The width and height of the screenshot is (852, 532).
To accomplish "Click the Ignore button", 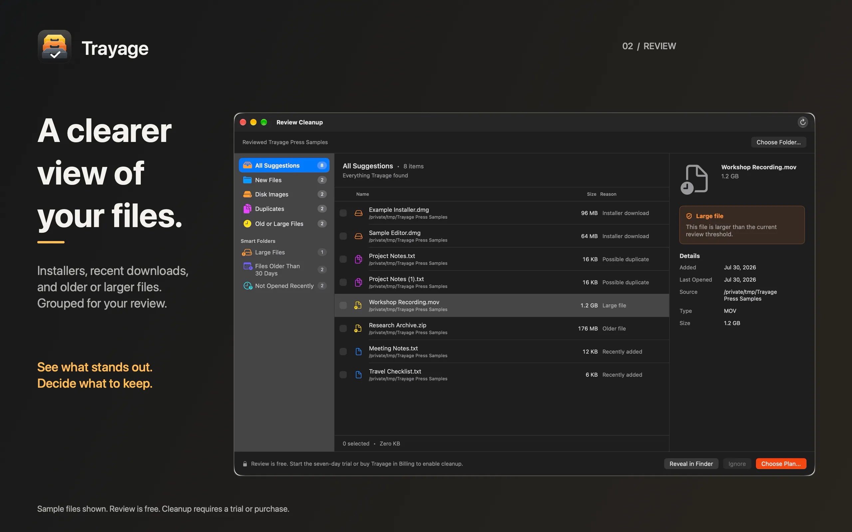I will coord(737,464).
